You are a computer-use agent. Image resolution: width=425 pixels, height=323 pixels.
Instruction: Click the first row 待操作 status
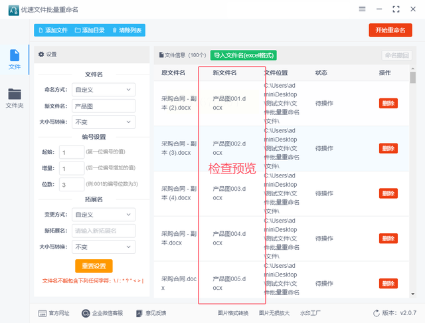pos(324,103)
